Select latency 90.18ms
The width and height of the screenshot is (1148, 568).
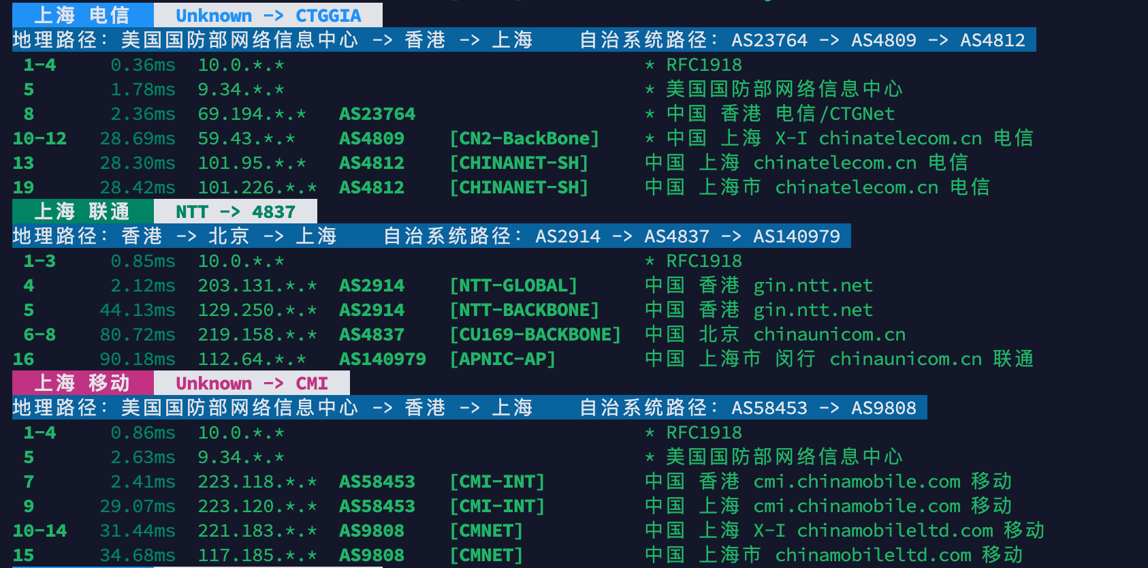click(138, 358)
